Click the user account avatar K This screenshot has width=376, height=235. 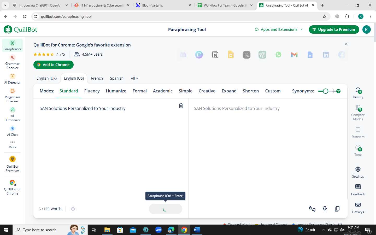pos(366,30)
